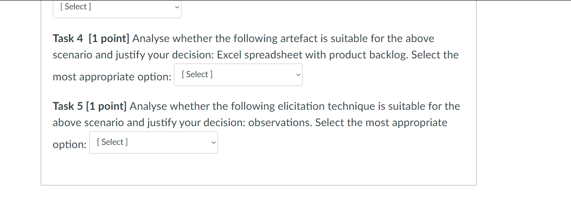Open the Task 5 Select dropdown

153,142
